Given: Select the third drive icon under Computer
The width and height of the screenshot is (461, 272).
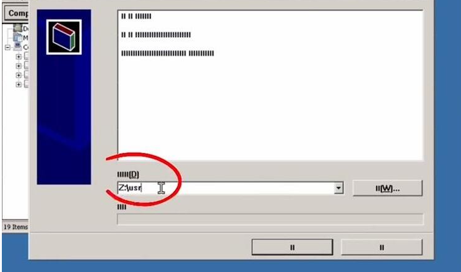Looking at the screenshot, I should pyautogui.click(x=26, y=74).
